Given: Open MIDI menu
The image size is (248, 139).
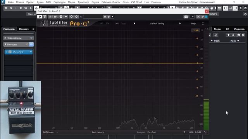Looking at the screenshot, I should click(x=48, y=2).
